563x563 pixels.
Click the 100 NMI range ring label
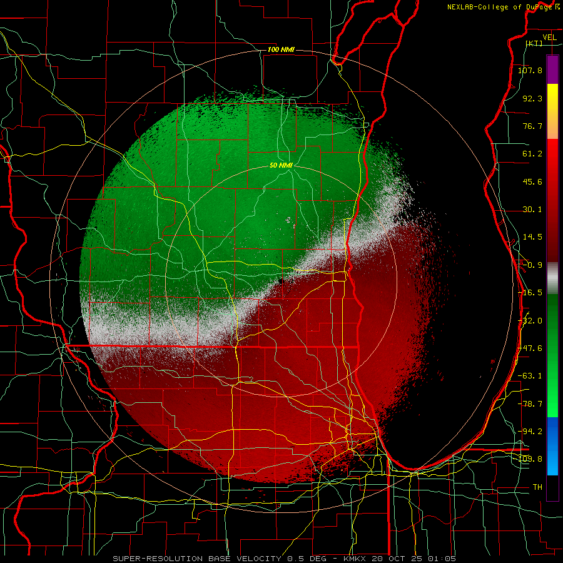click(281, 49)
